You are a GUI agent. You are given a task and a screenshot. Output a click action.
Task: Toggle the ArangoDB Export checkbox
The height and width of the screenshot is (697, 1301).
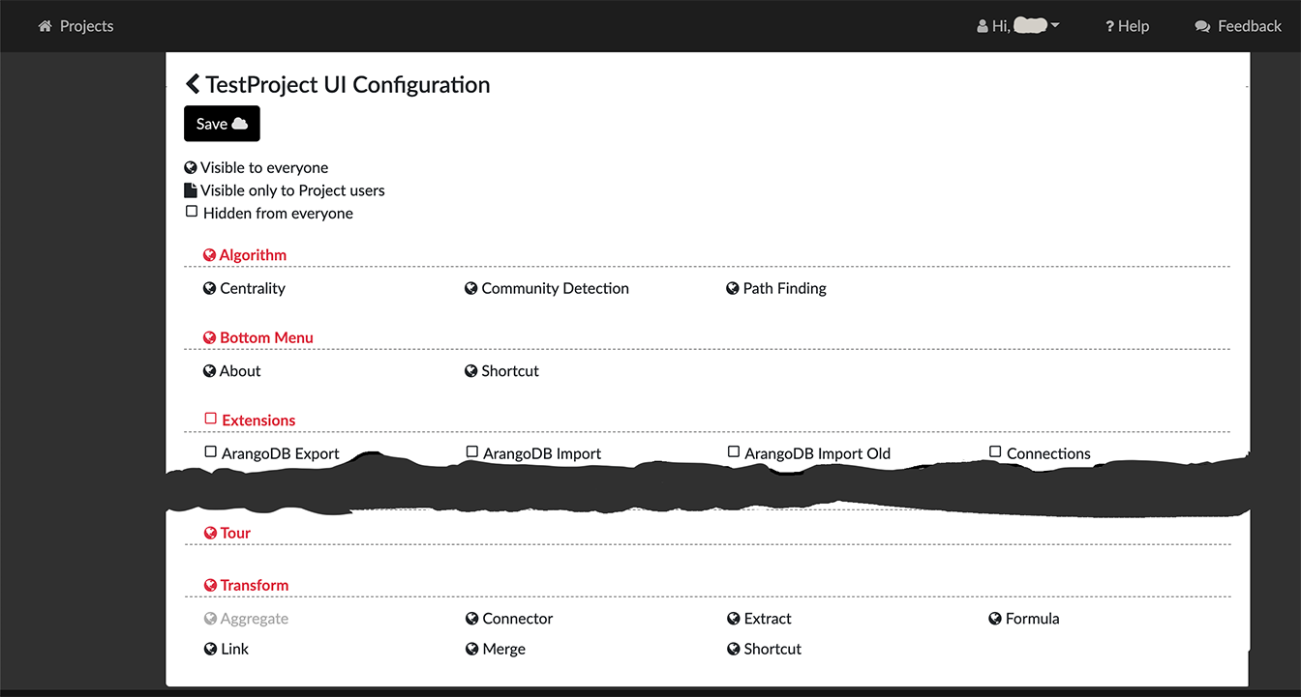point(210,452)
